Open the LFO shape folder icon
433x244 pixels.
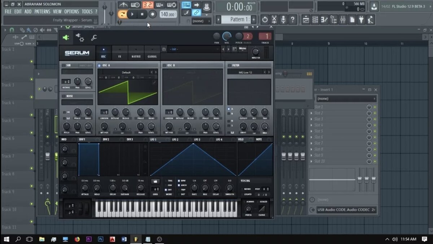[x=155, y=181]
